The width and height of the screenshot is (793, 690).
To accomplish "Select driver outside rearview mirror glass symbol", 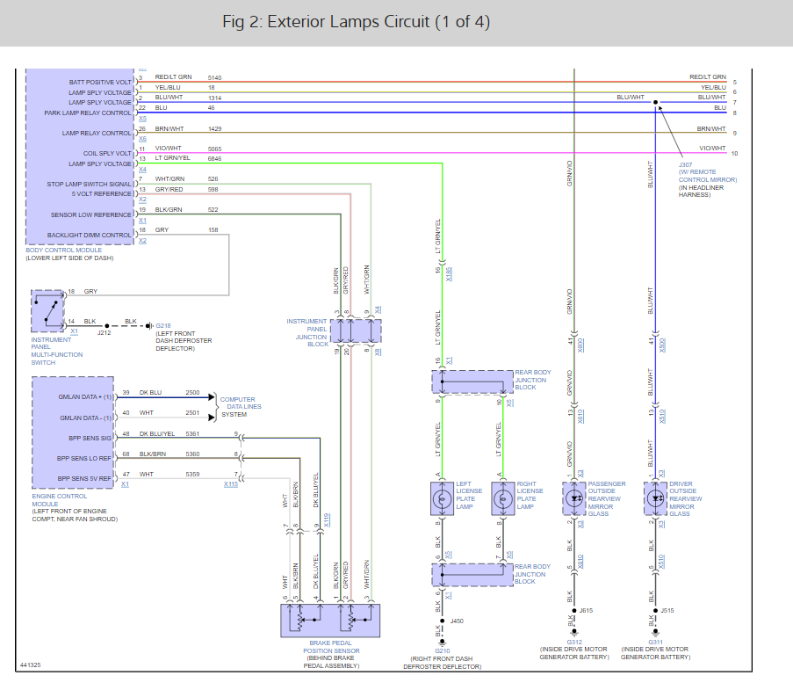I will [655, 498].
